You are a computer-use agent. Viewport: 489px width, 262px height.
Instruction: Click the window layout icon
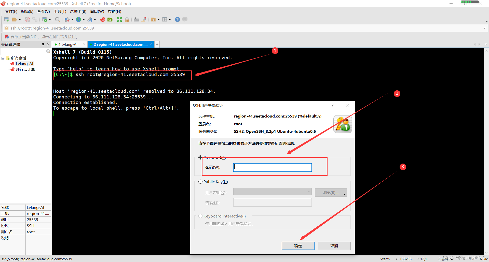[x=165, y=20]
